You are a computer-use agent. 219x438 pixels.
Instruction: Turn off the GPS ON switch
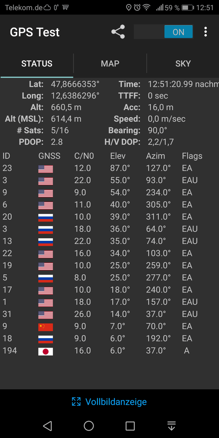point(163,32)
